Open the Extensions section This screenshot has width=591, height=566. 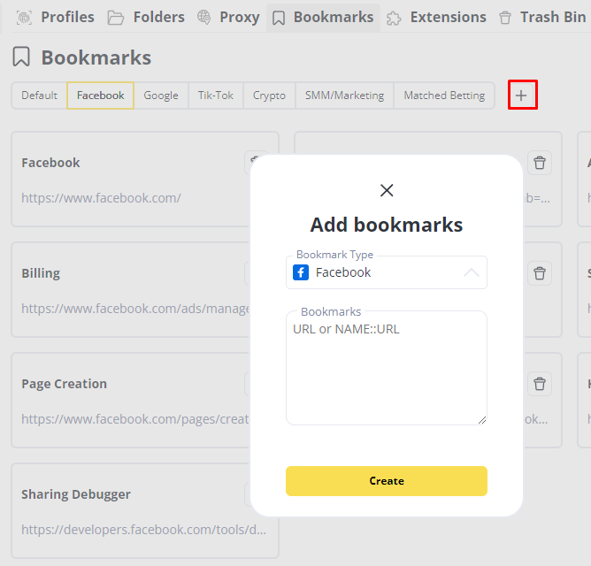[x=436, y=18]
